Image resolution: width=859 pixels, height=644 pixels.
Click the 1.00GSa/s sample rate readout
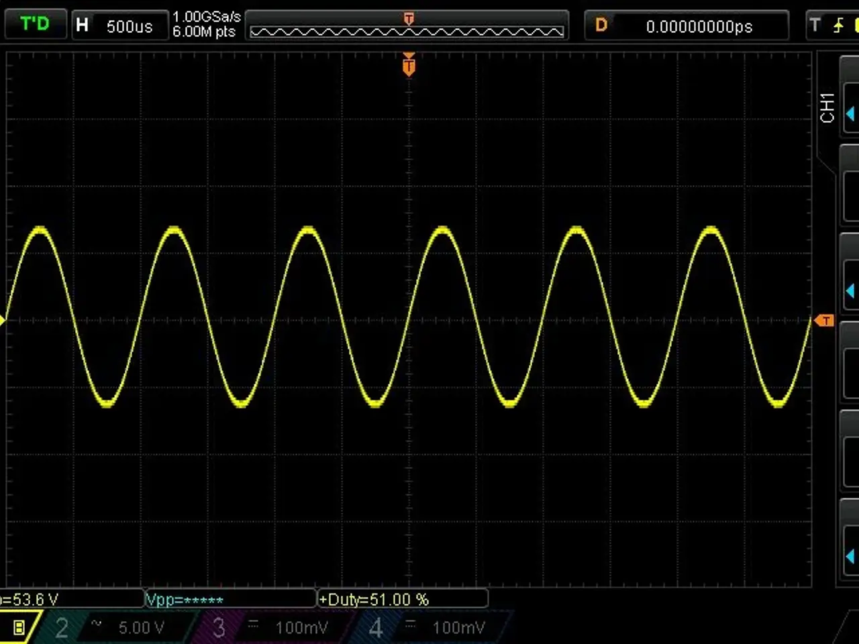[206, 17]
